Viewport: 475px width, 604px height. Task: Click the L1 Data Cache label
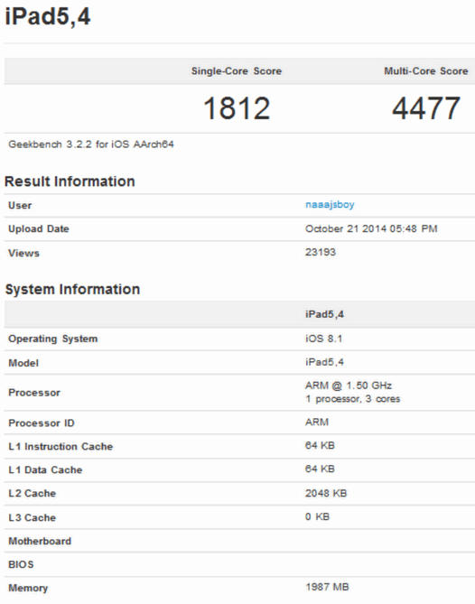click(x=45, y=470)
